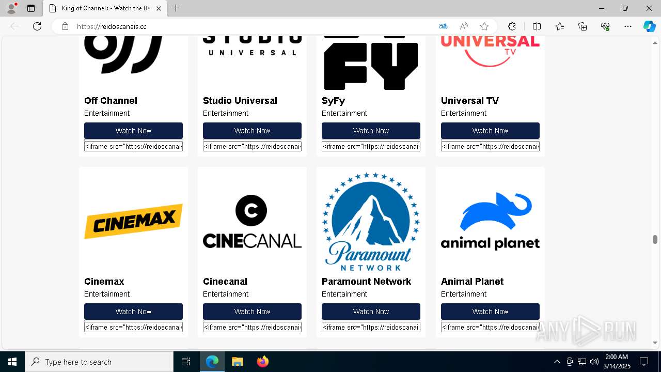Viewport: 661px width, 372px height.
Task: Open the browser profile icon
Action: click(11, 8)
